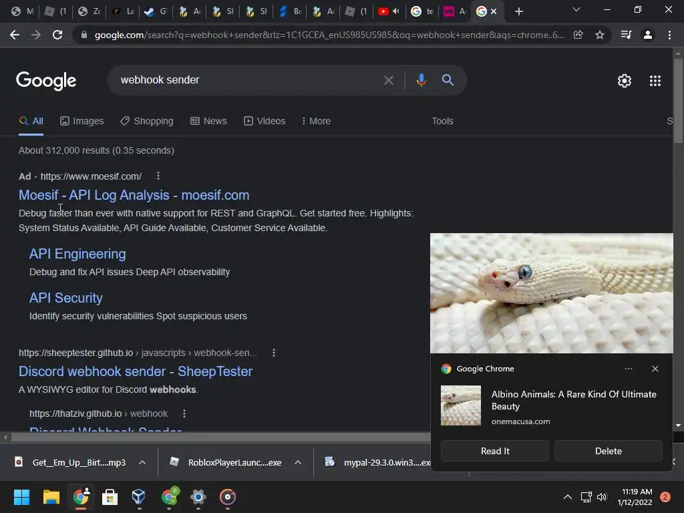Switch to the Steam browser tab

coord(156,11)
